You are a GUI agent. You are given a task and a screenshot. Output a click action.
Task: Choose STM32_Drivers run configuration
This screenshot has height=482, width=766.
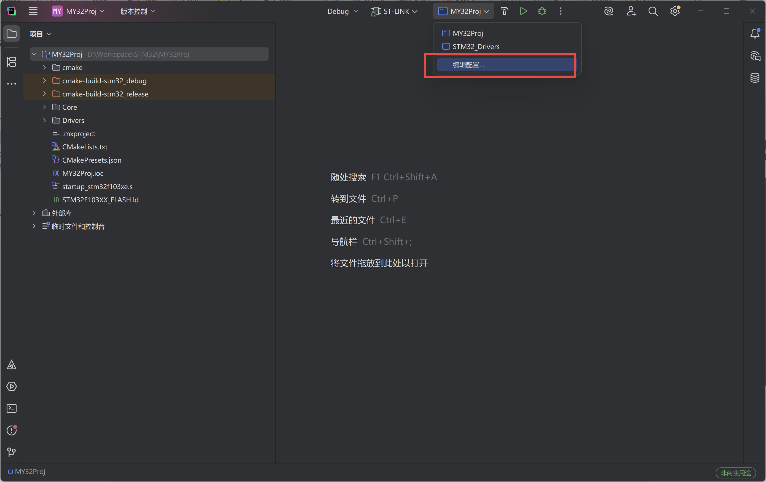click(476, 47)
